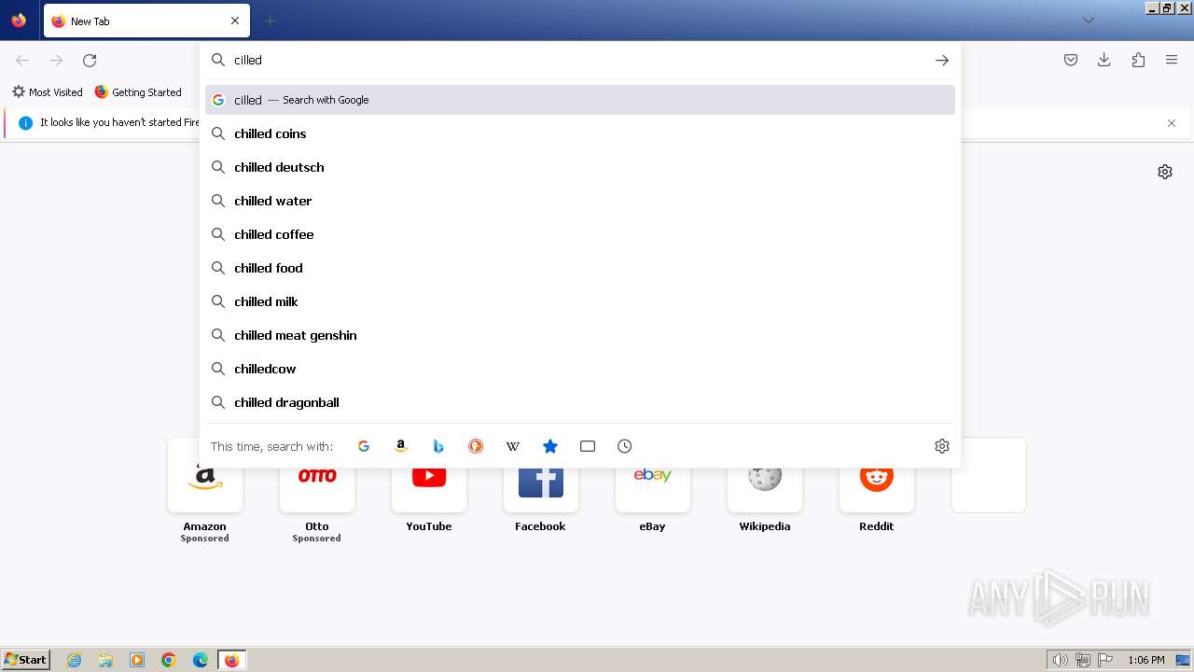Launch Internet Explorer from taskbar
This screenshot has width=1194, height=672.
pos(75,660)
